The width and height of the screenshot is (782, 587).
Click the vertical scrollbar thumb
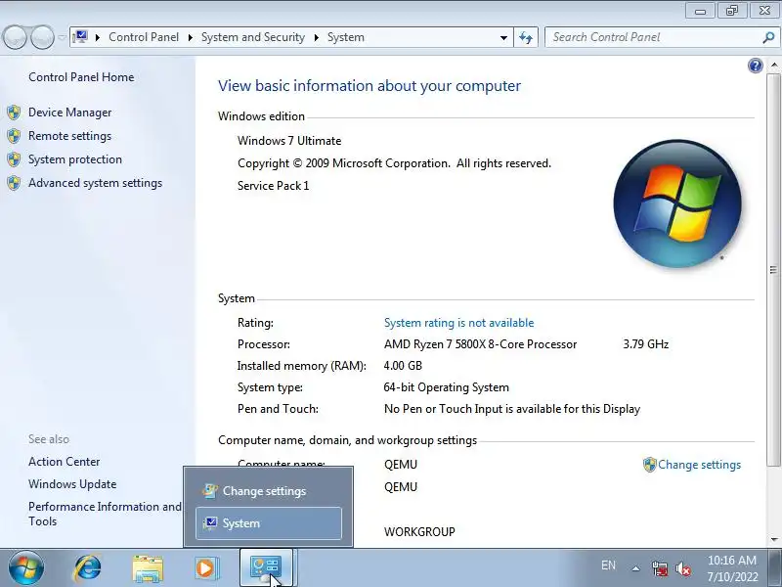coord(773,270)
